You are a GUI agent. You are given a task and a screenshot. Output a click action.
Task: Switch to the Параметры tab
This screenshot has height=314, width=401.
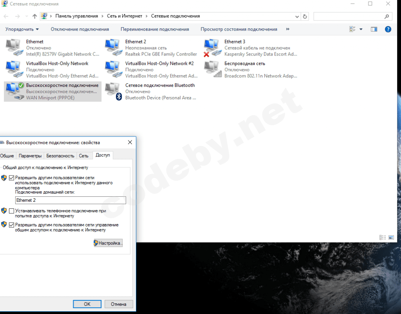pyautogui.click(x=30, y=156)
